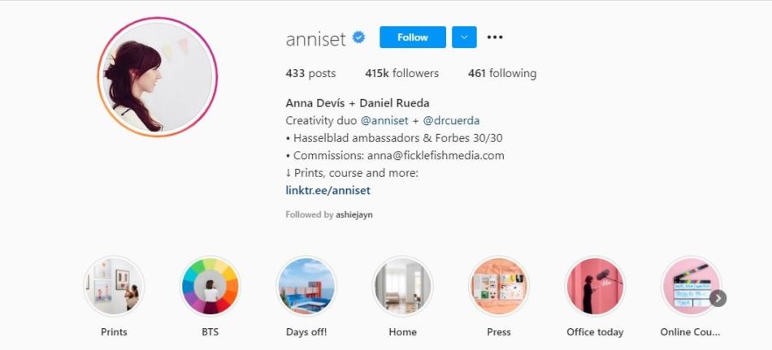This screenshot has width=772, height=350.
Task: View the Press highlight circle
Action: tap(499, 287)
